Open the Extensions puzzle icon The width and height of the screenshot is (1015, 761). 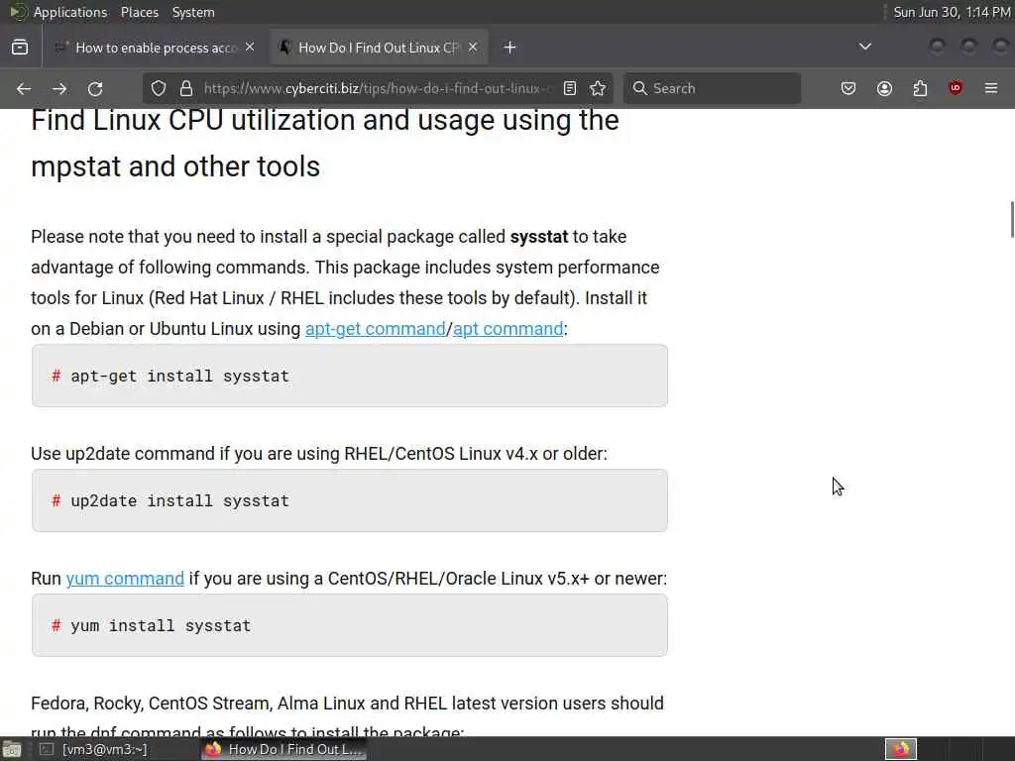(920, 88)
